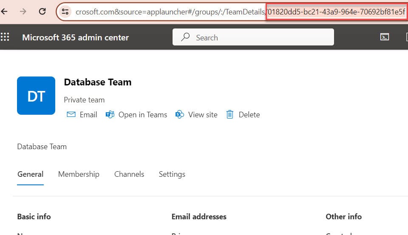
Task: Click the Teams logo icon
Action: click(110, 114)
